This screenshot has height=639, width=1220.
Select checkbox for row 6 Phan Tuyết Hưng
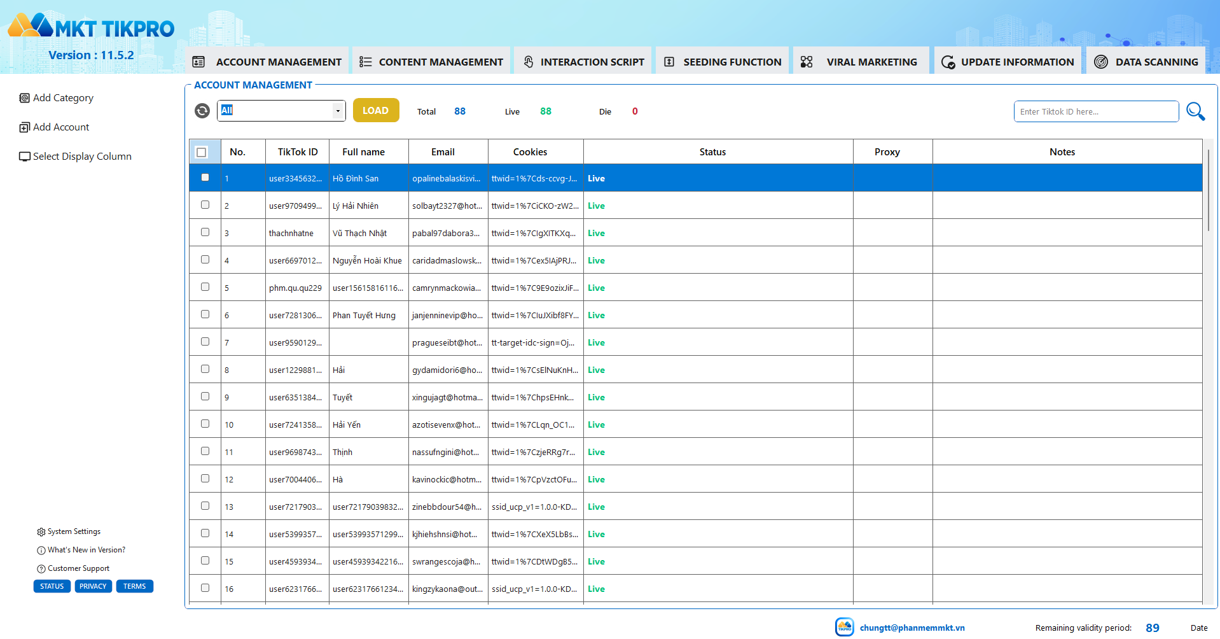205,314
